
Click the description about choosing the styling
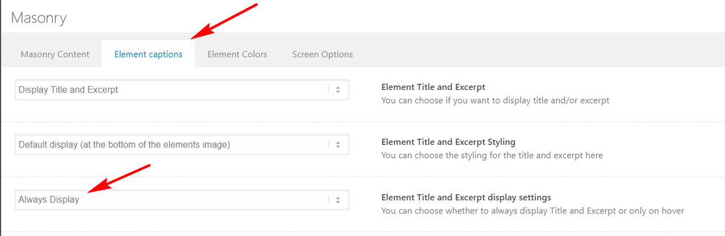pos(492,156)
